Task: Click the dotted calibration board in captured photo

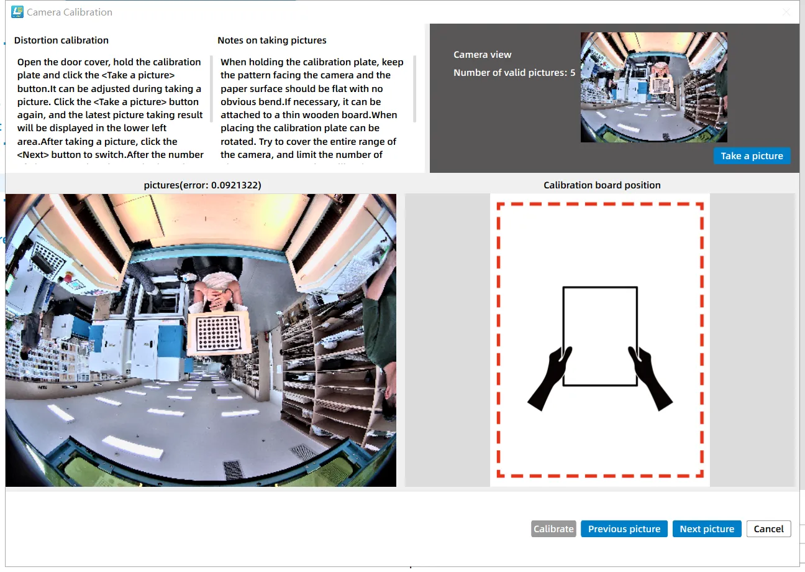Action: 218,333
